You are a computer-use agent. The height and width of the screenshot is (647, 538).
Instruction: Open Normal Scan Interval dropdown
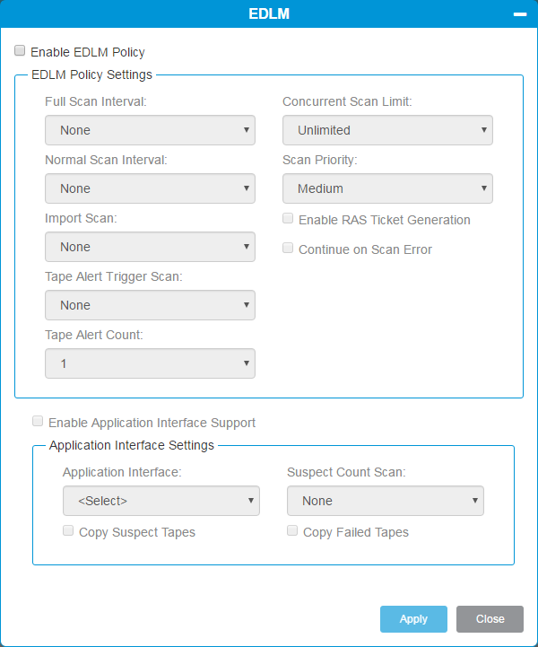click(150, 188)
